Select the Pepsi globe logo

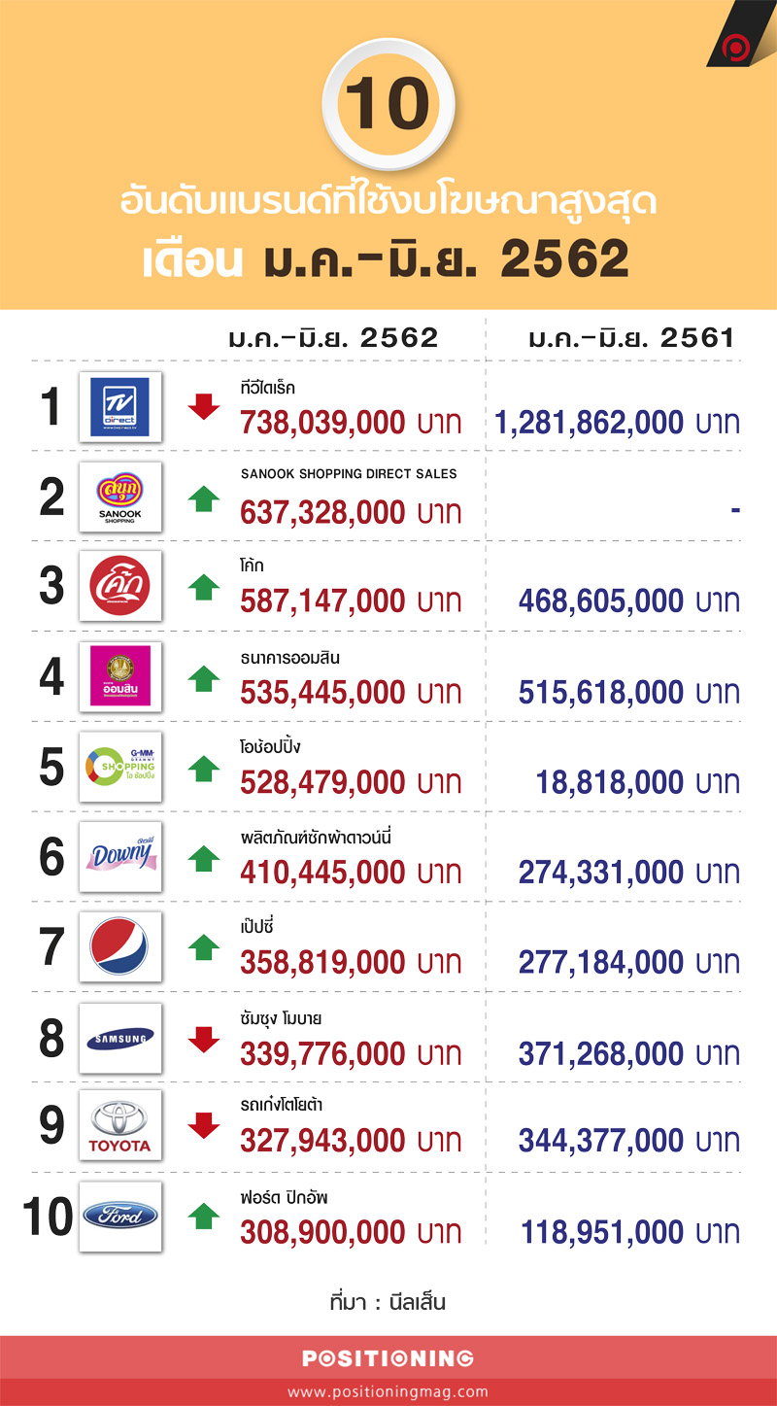click(x=119, y=946)
